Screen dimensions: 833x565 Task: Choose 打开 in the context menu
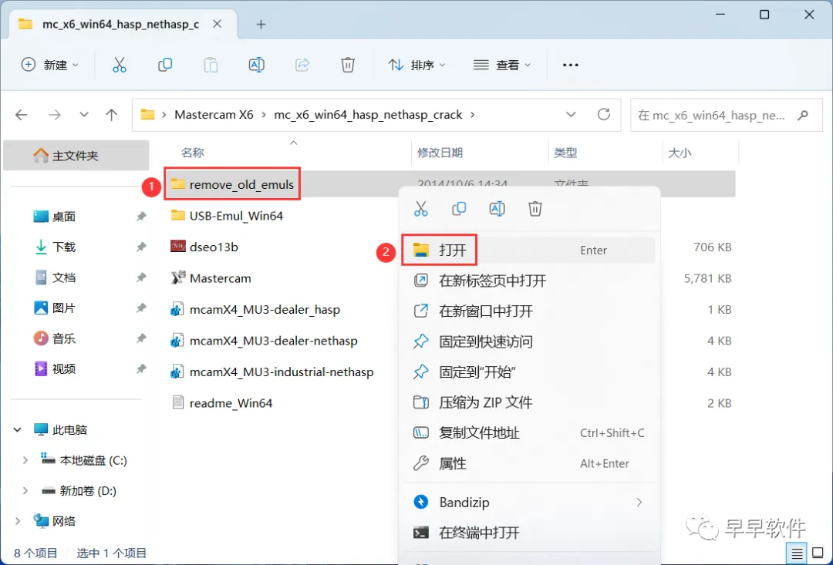[528, 250]
